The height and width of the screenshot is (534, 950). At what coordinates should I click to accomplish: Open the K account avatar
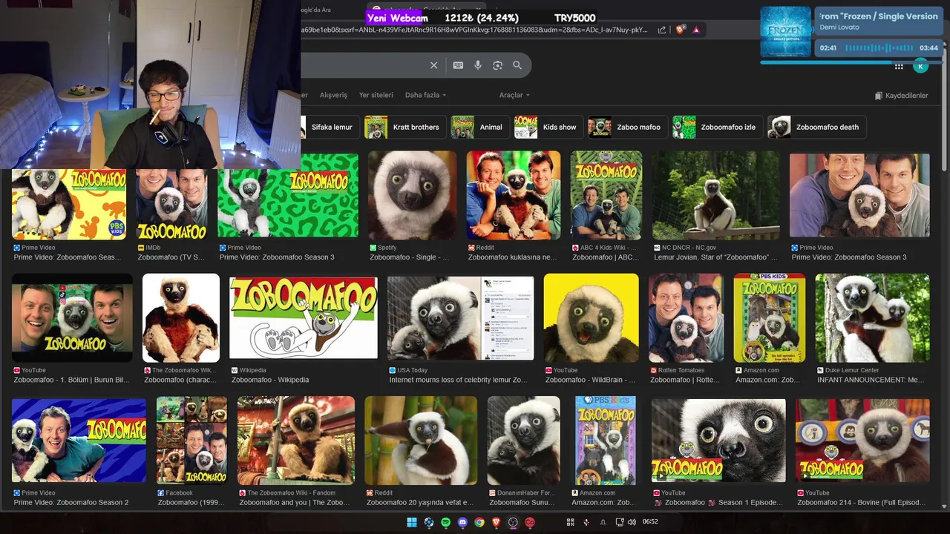920,66
